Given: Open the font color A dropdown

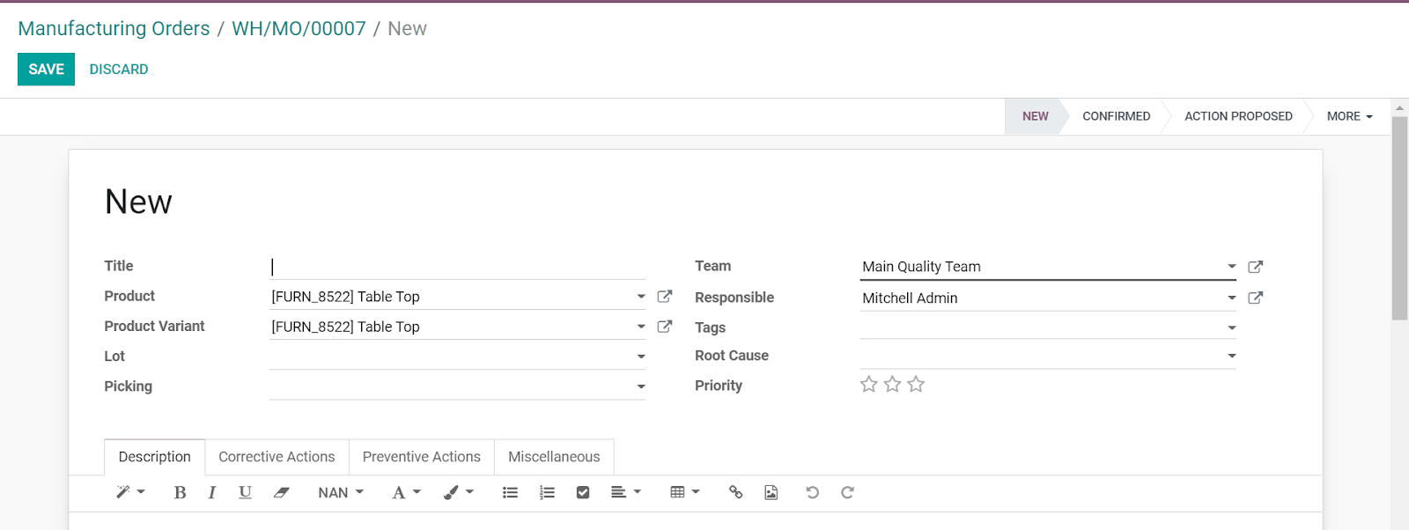Looking at the screenshot, I should click(406, 492).
